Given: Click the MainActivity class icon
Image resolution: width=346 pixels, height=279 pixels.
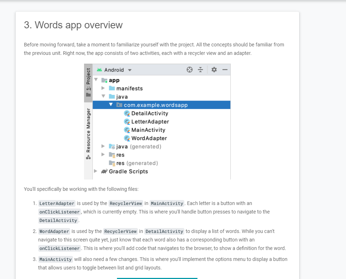Looking at the screenshot, I should 127,130.
